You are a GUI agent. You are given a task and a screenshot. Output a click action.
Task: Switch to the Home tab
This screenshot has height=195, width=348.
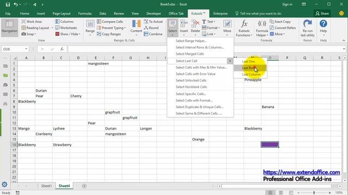[24, 14]
